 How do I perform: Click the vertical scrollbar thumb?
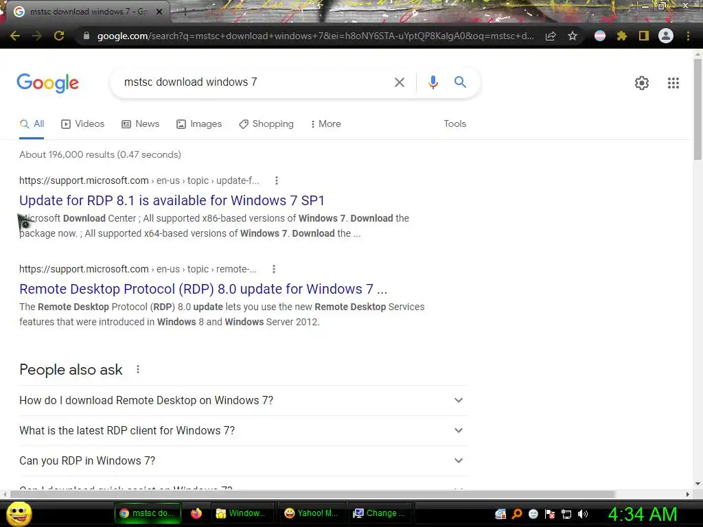pos(698,109)
